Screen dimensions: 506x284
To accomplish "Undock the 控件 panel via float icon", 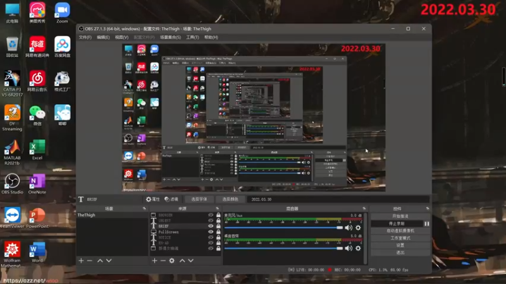I will tap(428, 209).
